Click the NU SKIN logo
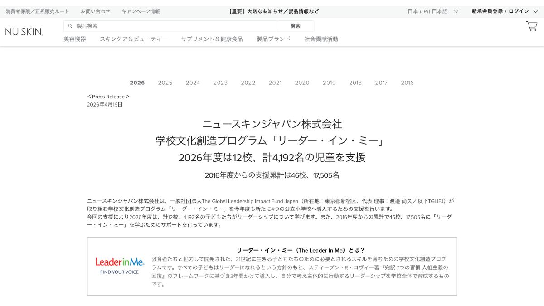 pos(24,32)
